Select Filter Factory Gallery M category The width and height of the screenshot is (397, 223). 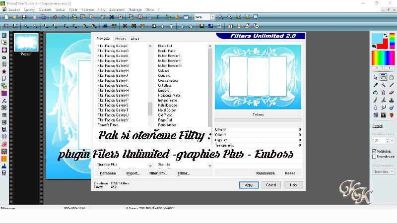pos(113,90)
